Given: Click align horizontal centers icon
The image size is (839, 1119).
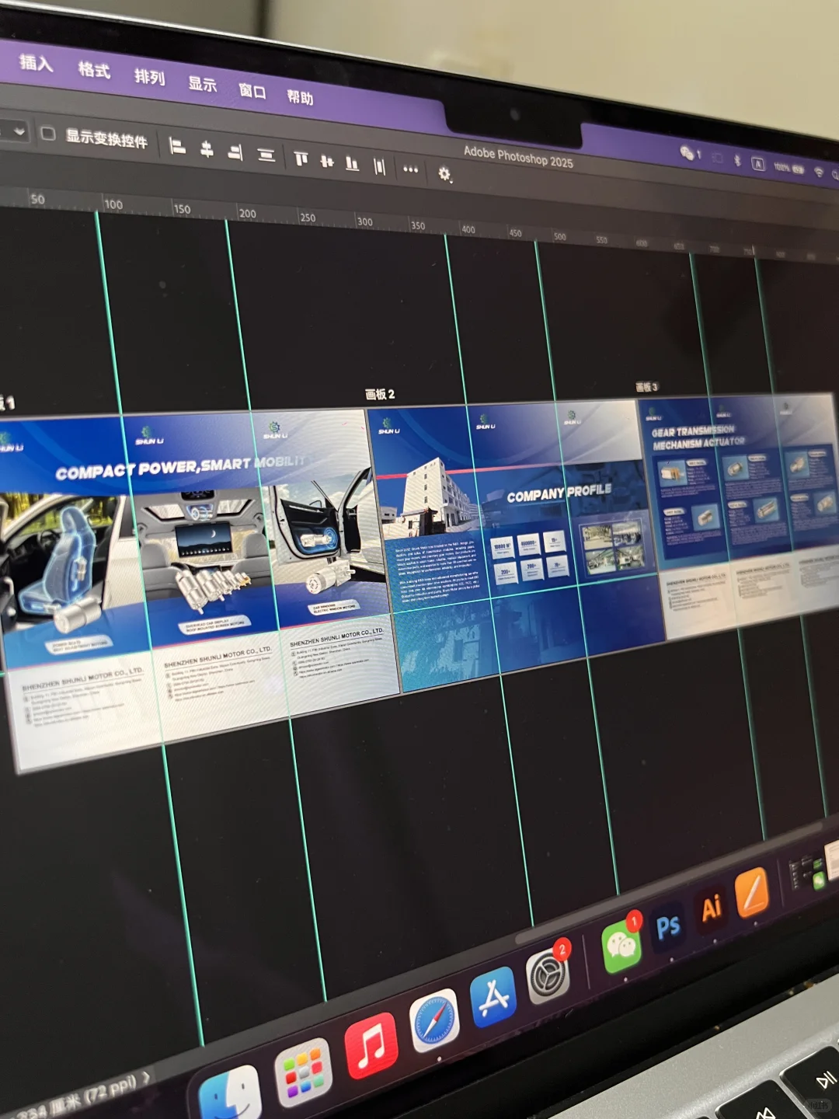Looking at the screenshot, I should 207,149.
